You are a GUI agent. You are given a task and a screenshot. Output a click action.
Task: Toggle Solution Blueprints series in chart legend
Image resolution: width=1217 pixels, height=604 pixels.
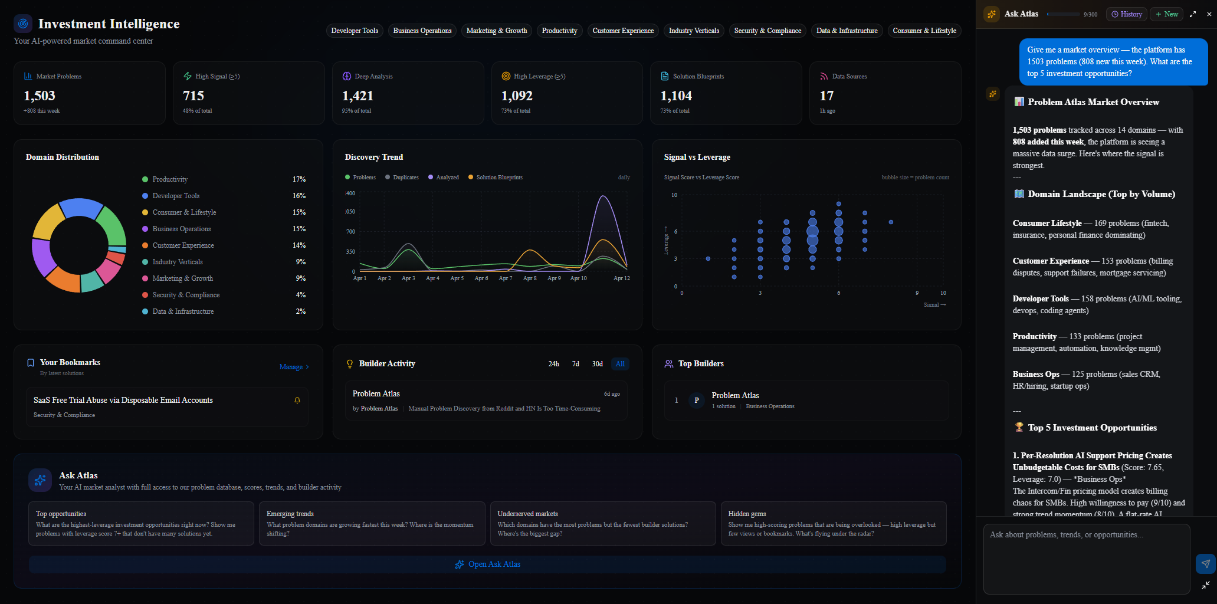[495, 178]
